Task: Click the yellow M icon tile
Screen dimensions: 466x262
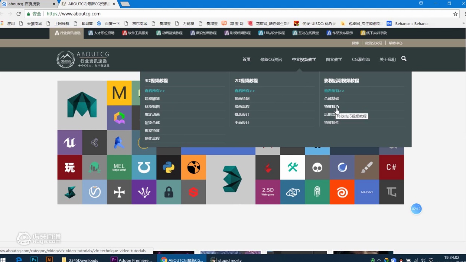Action: click(119, 93)
